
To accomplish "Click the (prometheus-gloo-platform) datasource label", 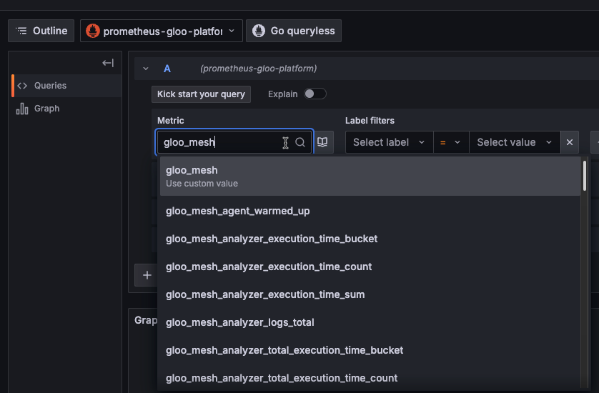I will point(259,69).
